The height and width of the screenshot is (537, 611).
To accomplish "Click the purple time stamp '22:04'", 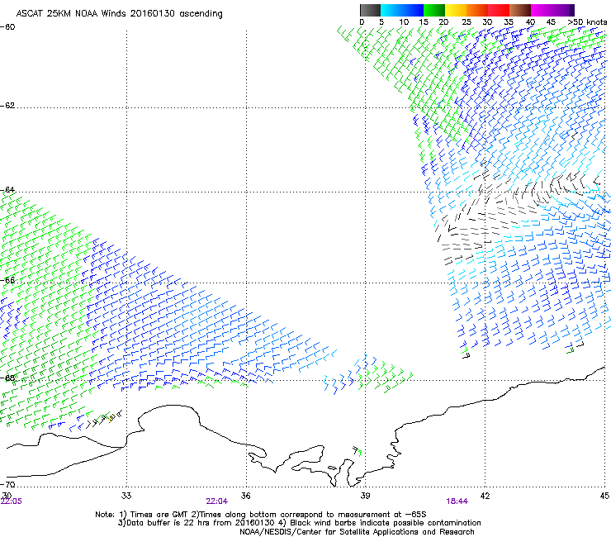I will pyautogui.click(x=217, y=501).
